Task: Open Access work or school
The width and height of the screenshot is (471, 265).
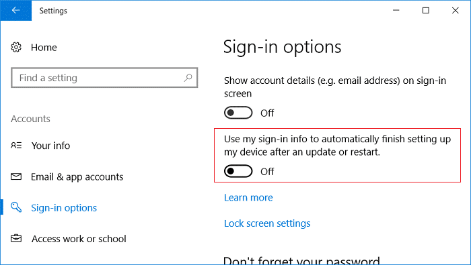Action: pyautogui.click(x=79, y=239)
